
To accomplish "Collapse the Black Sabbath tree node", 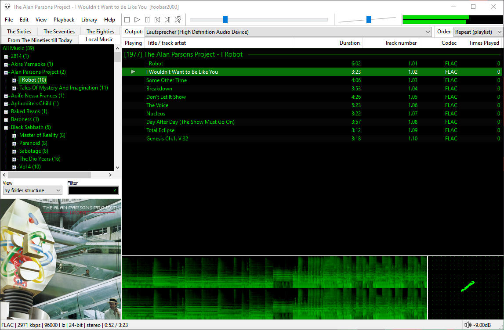I will pyautogui.click(x=6, y=128).
